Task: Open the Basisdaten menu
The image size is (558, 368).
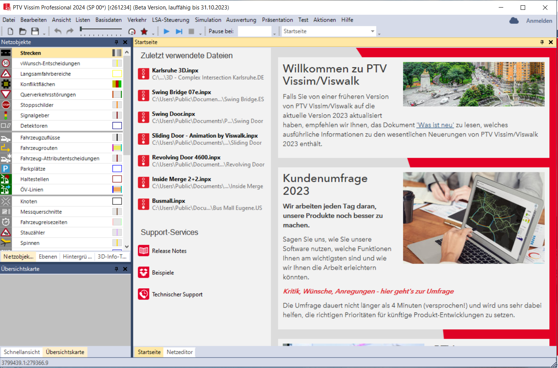Action: 109,20
